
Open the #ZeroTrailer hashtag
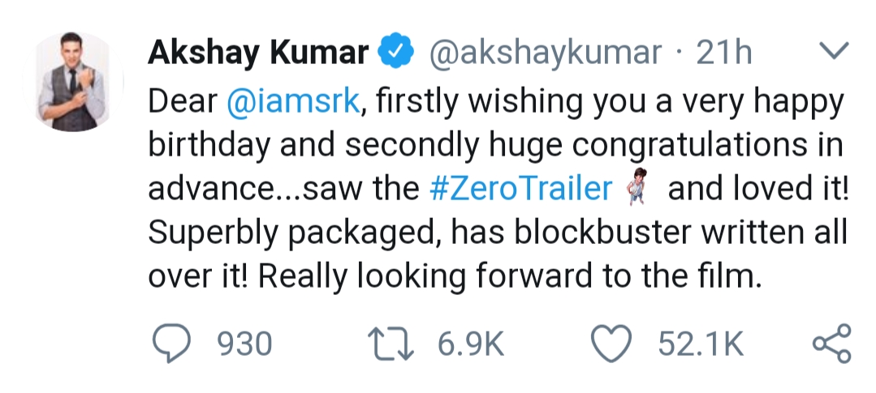520,189
